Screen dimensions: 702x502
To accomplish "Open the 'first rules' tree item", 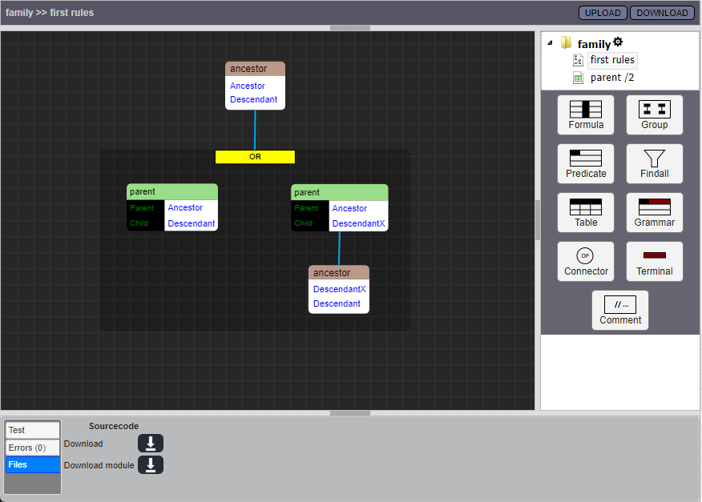I will 611,60.
